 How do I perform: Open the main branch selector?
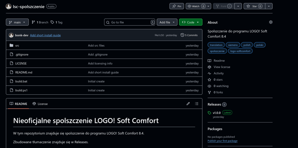(17, 22)
